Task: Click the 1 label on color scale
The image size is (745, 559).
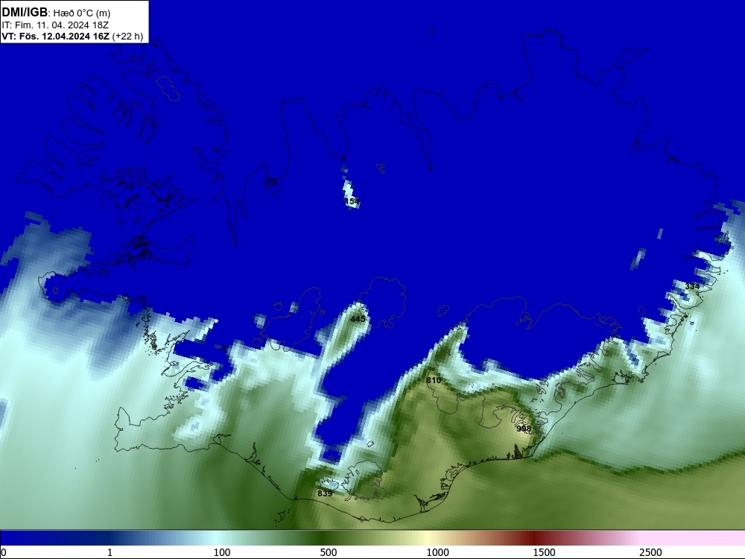Action: coord(110,552)
